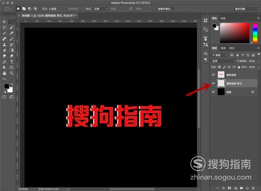Close the 未标题-1 document tab
The height and width of the screenshot is (191, 261).
(x=18, y=16)
